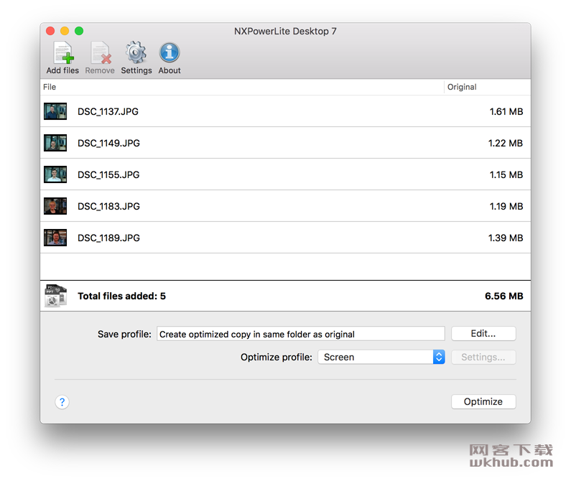
Task: Open the Settings gear icon
Action: pos(136,53)
